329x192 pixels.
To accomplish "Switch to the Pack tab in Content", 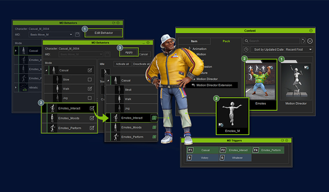I will (x=226, y=41).
